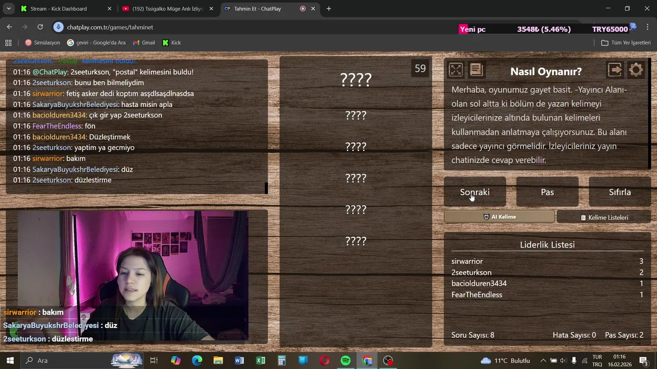This screenshot has width=657, height=369.
Task: Select the Kelime Listeleri option
Action: point(604,217)
